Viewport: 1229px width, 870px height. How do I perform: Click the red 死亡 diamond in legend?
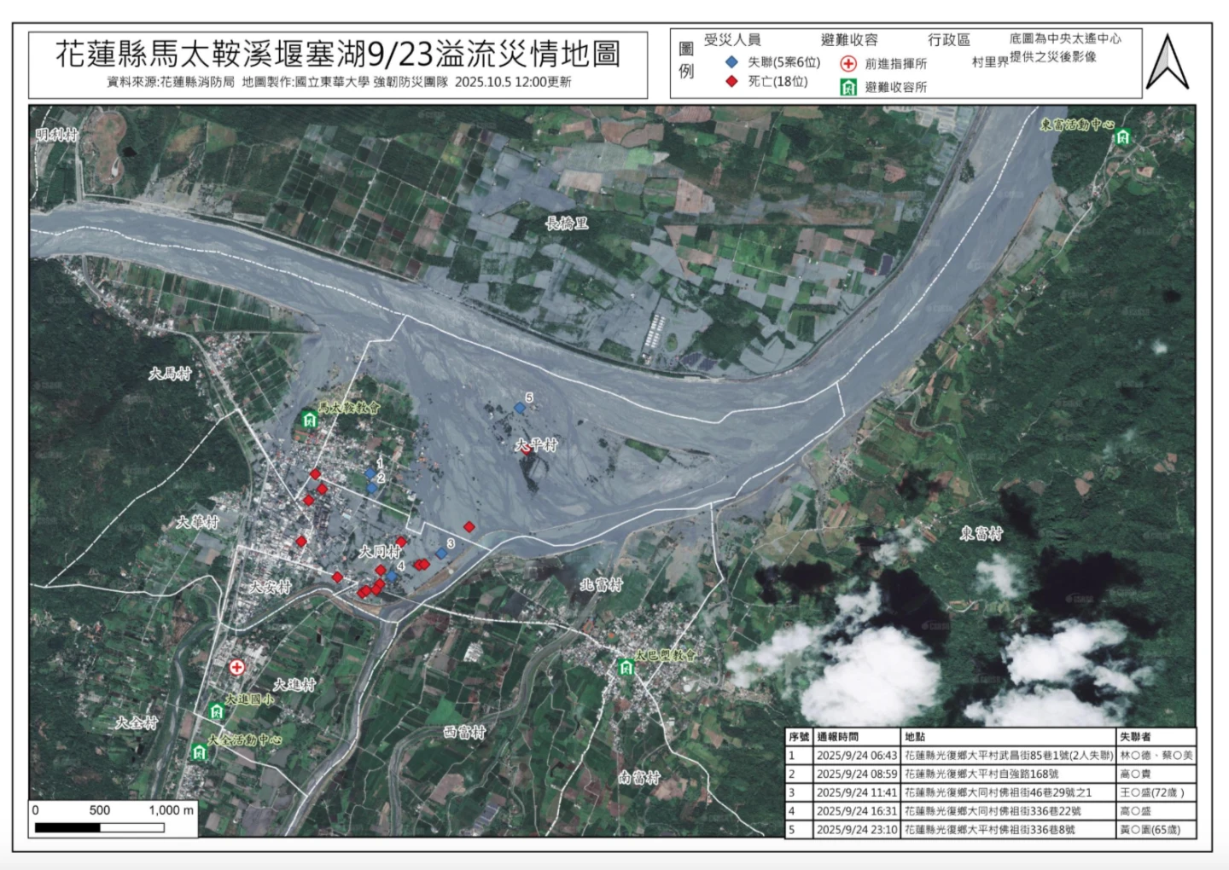(x=731, y=82)
